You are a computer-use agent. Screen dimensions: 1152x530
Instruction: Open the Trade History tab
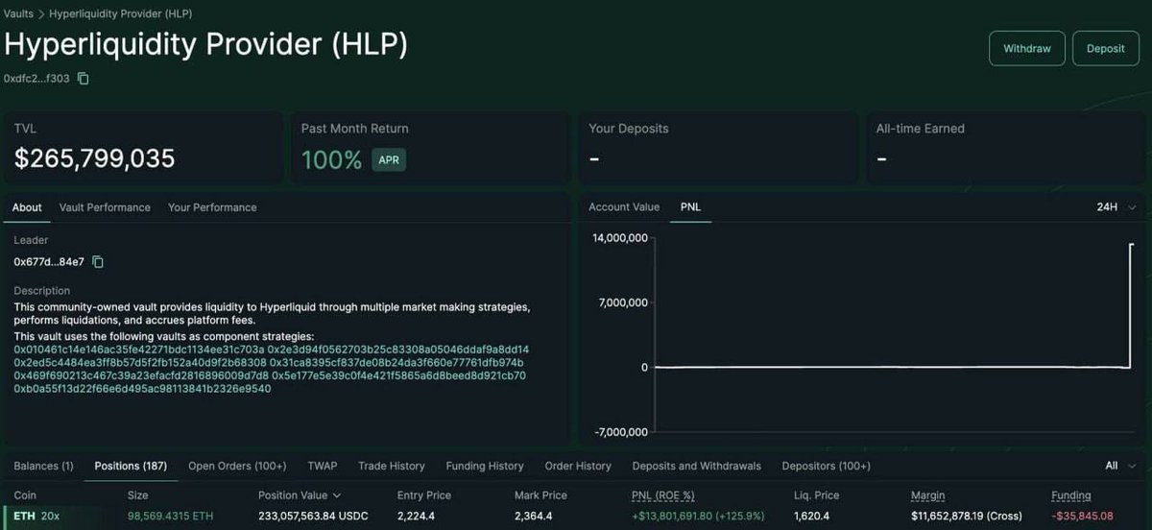pyautogui.click(x=392, y=466)
